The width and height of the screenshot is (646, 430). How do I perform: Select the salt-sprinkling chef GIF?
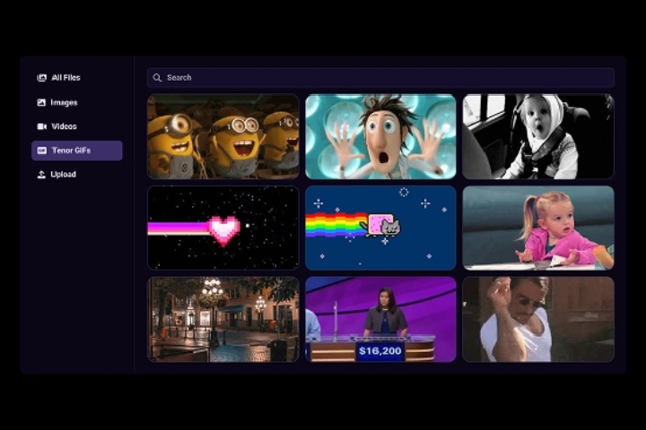(538, 319)
